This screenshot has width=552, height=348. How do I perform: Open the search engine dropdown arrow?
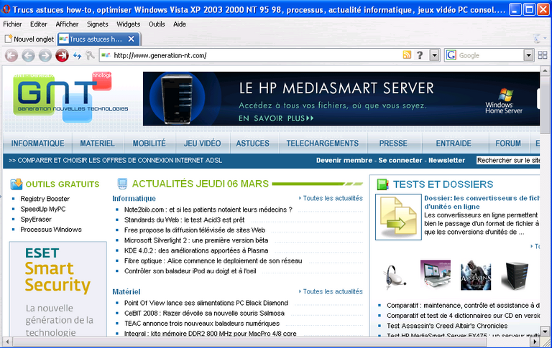pos(528,55)
